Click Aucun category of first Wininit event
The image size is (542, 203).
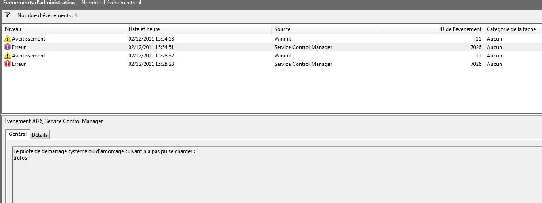(494, 39)
